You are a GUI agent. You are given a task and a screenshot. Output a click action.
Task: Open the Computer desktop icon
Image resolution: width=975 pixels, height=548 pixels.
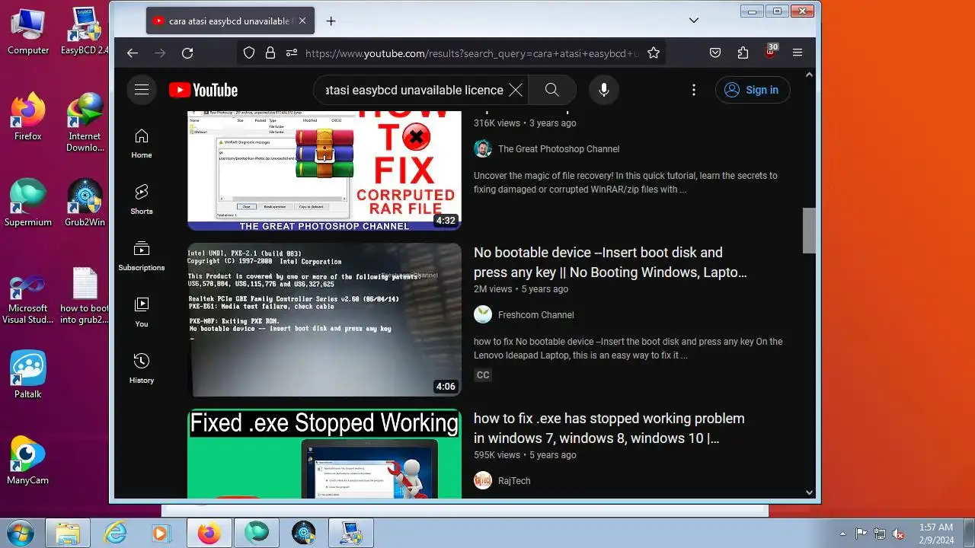[28, 32]
